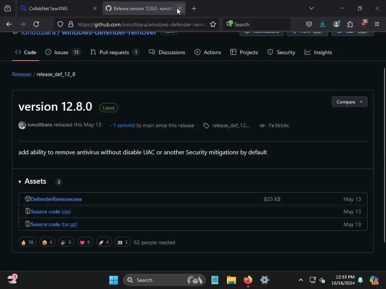Click the URL address field

coord(141,24)
